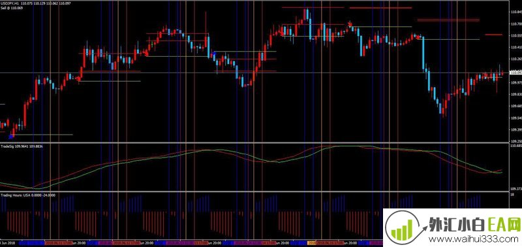Click the current price tag on the right axis
Screen dimensions: 522x247
tap(515, 73)
